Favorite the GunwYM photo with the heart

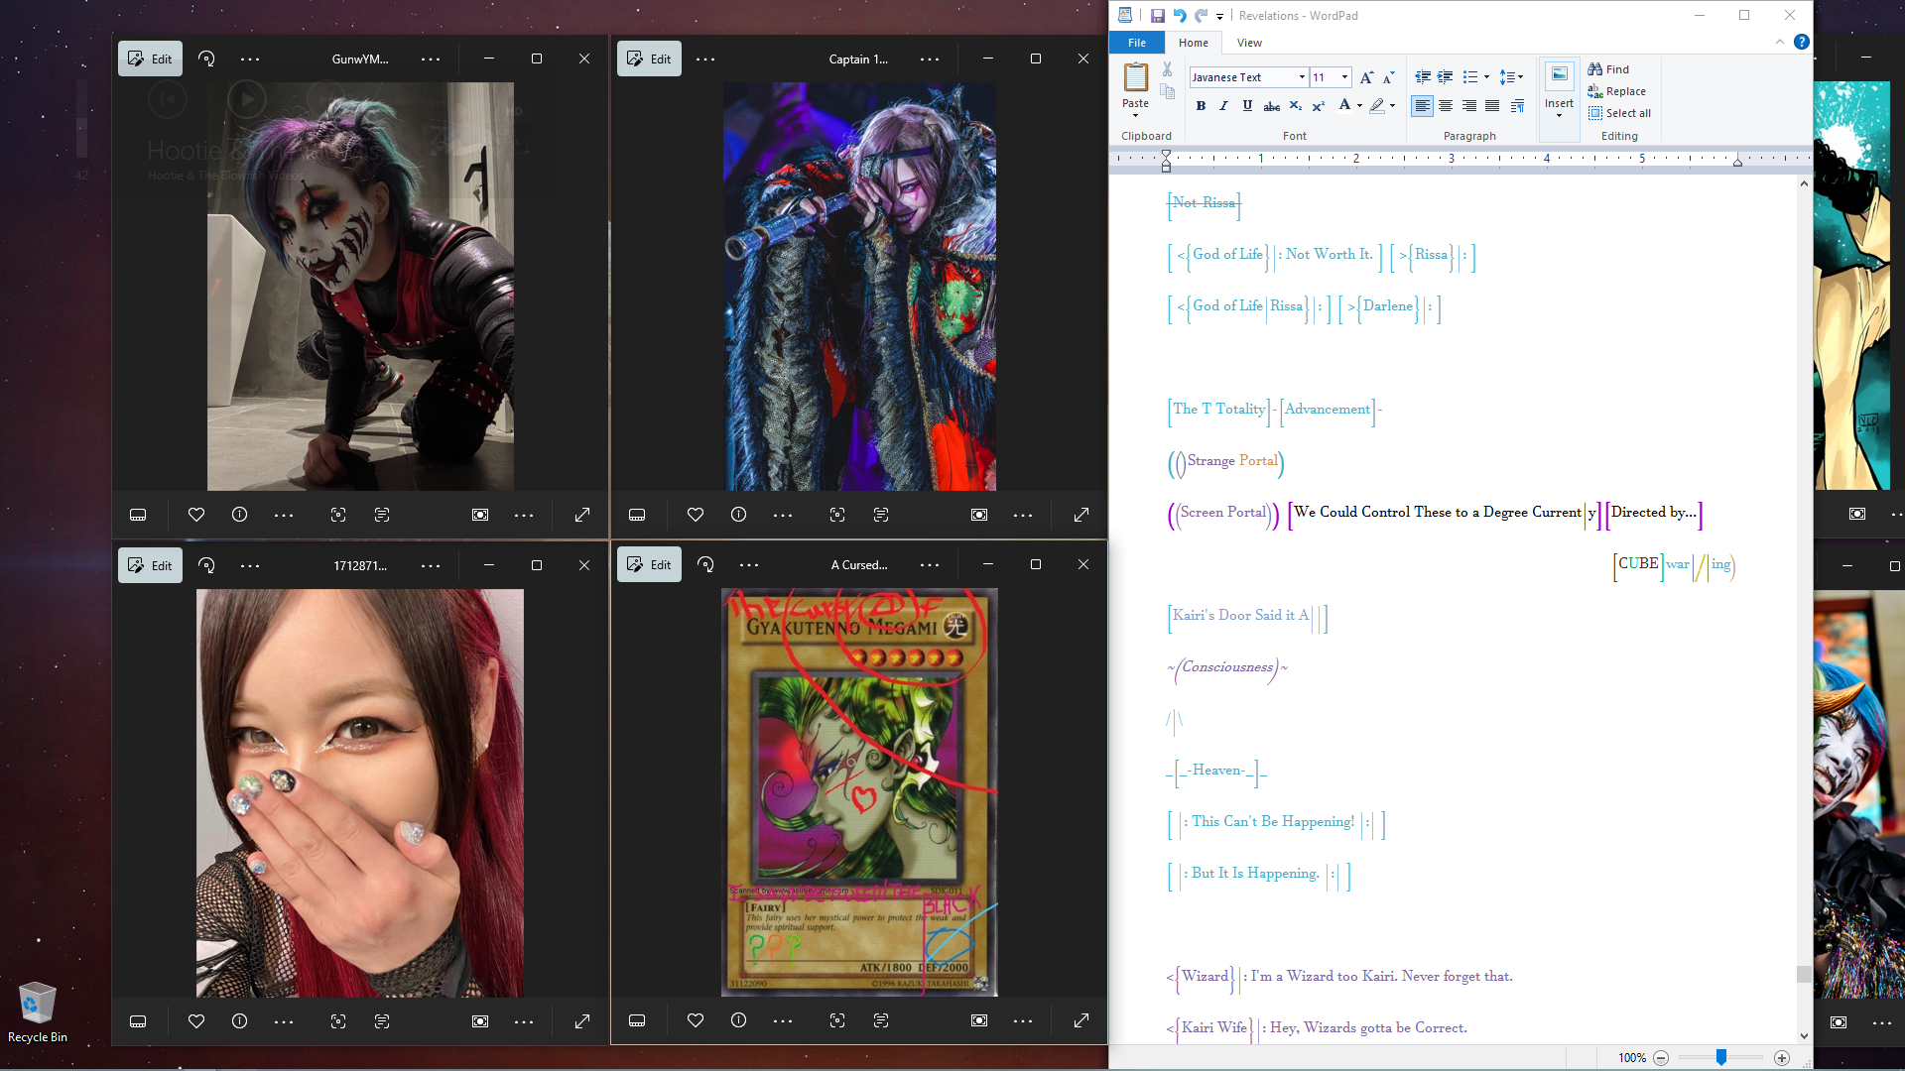coord(196,515)
